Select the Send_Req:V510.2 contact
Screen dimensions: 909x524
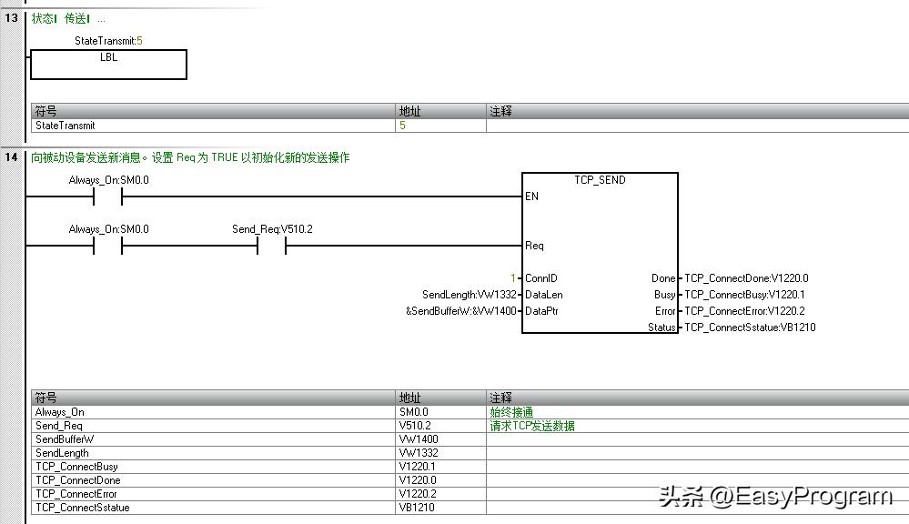tap(272, 246)
